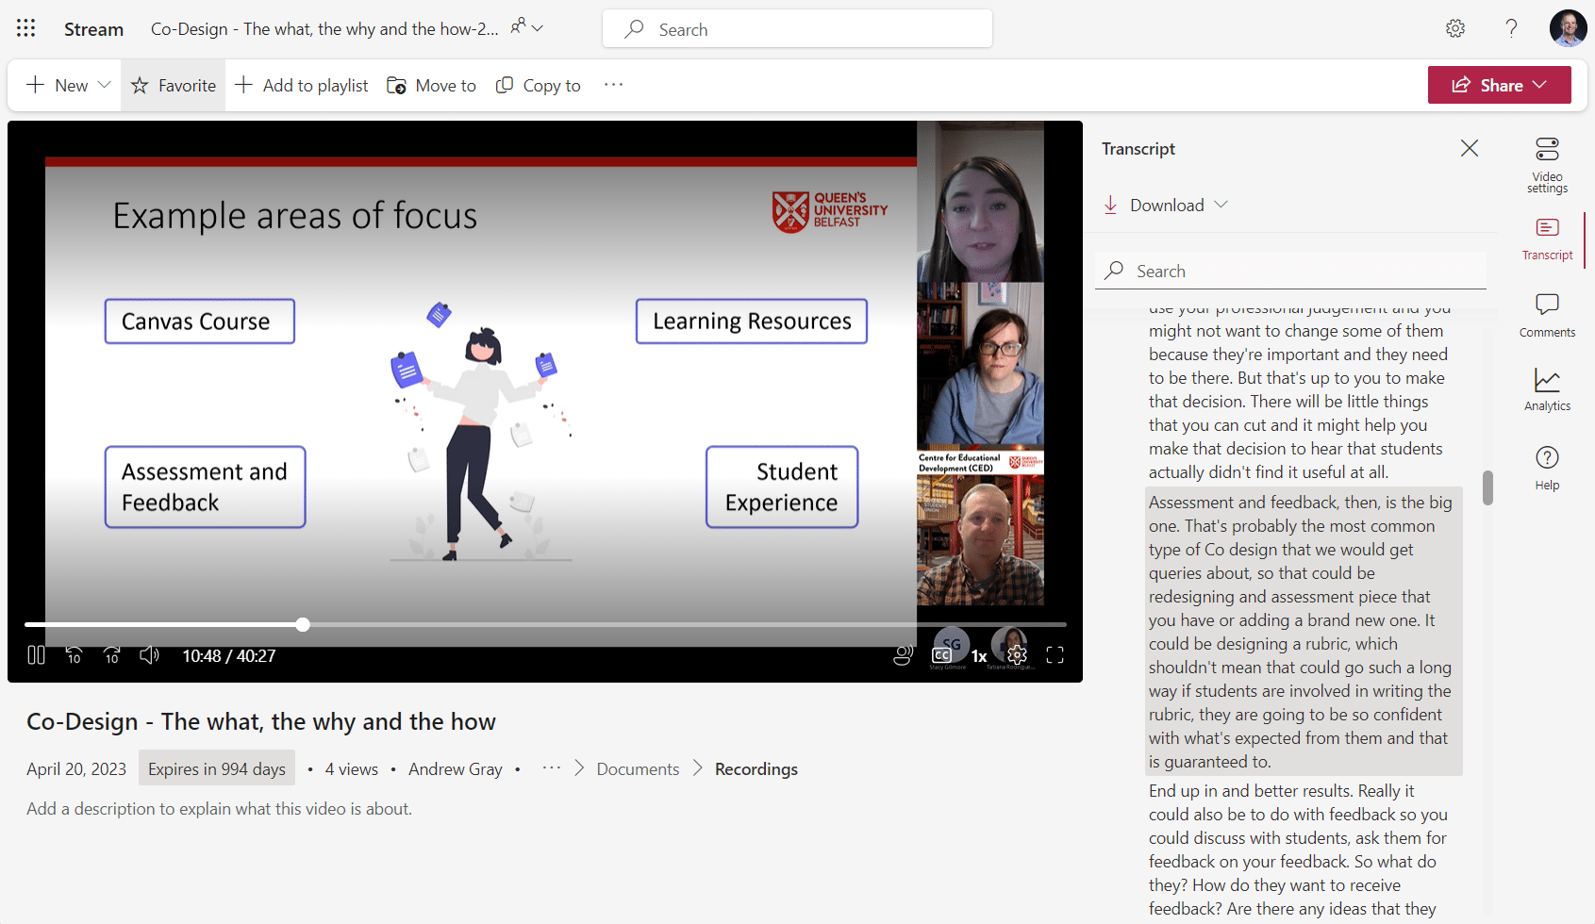Open the Video settings panel

pyautogui.click(x=1547, y=163)
